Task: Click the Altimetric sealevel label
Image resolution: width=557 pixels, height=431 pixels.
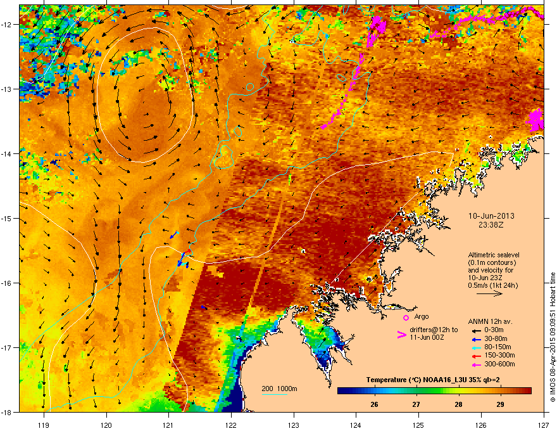Action: [x=494, y=255]
